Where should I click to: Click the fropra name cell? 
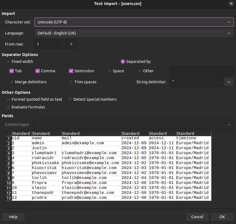coord(47,183)
